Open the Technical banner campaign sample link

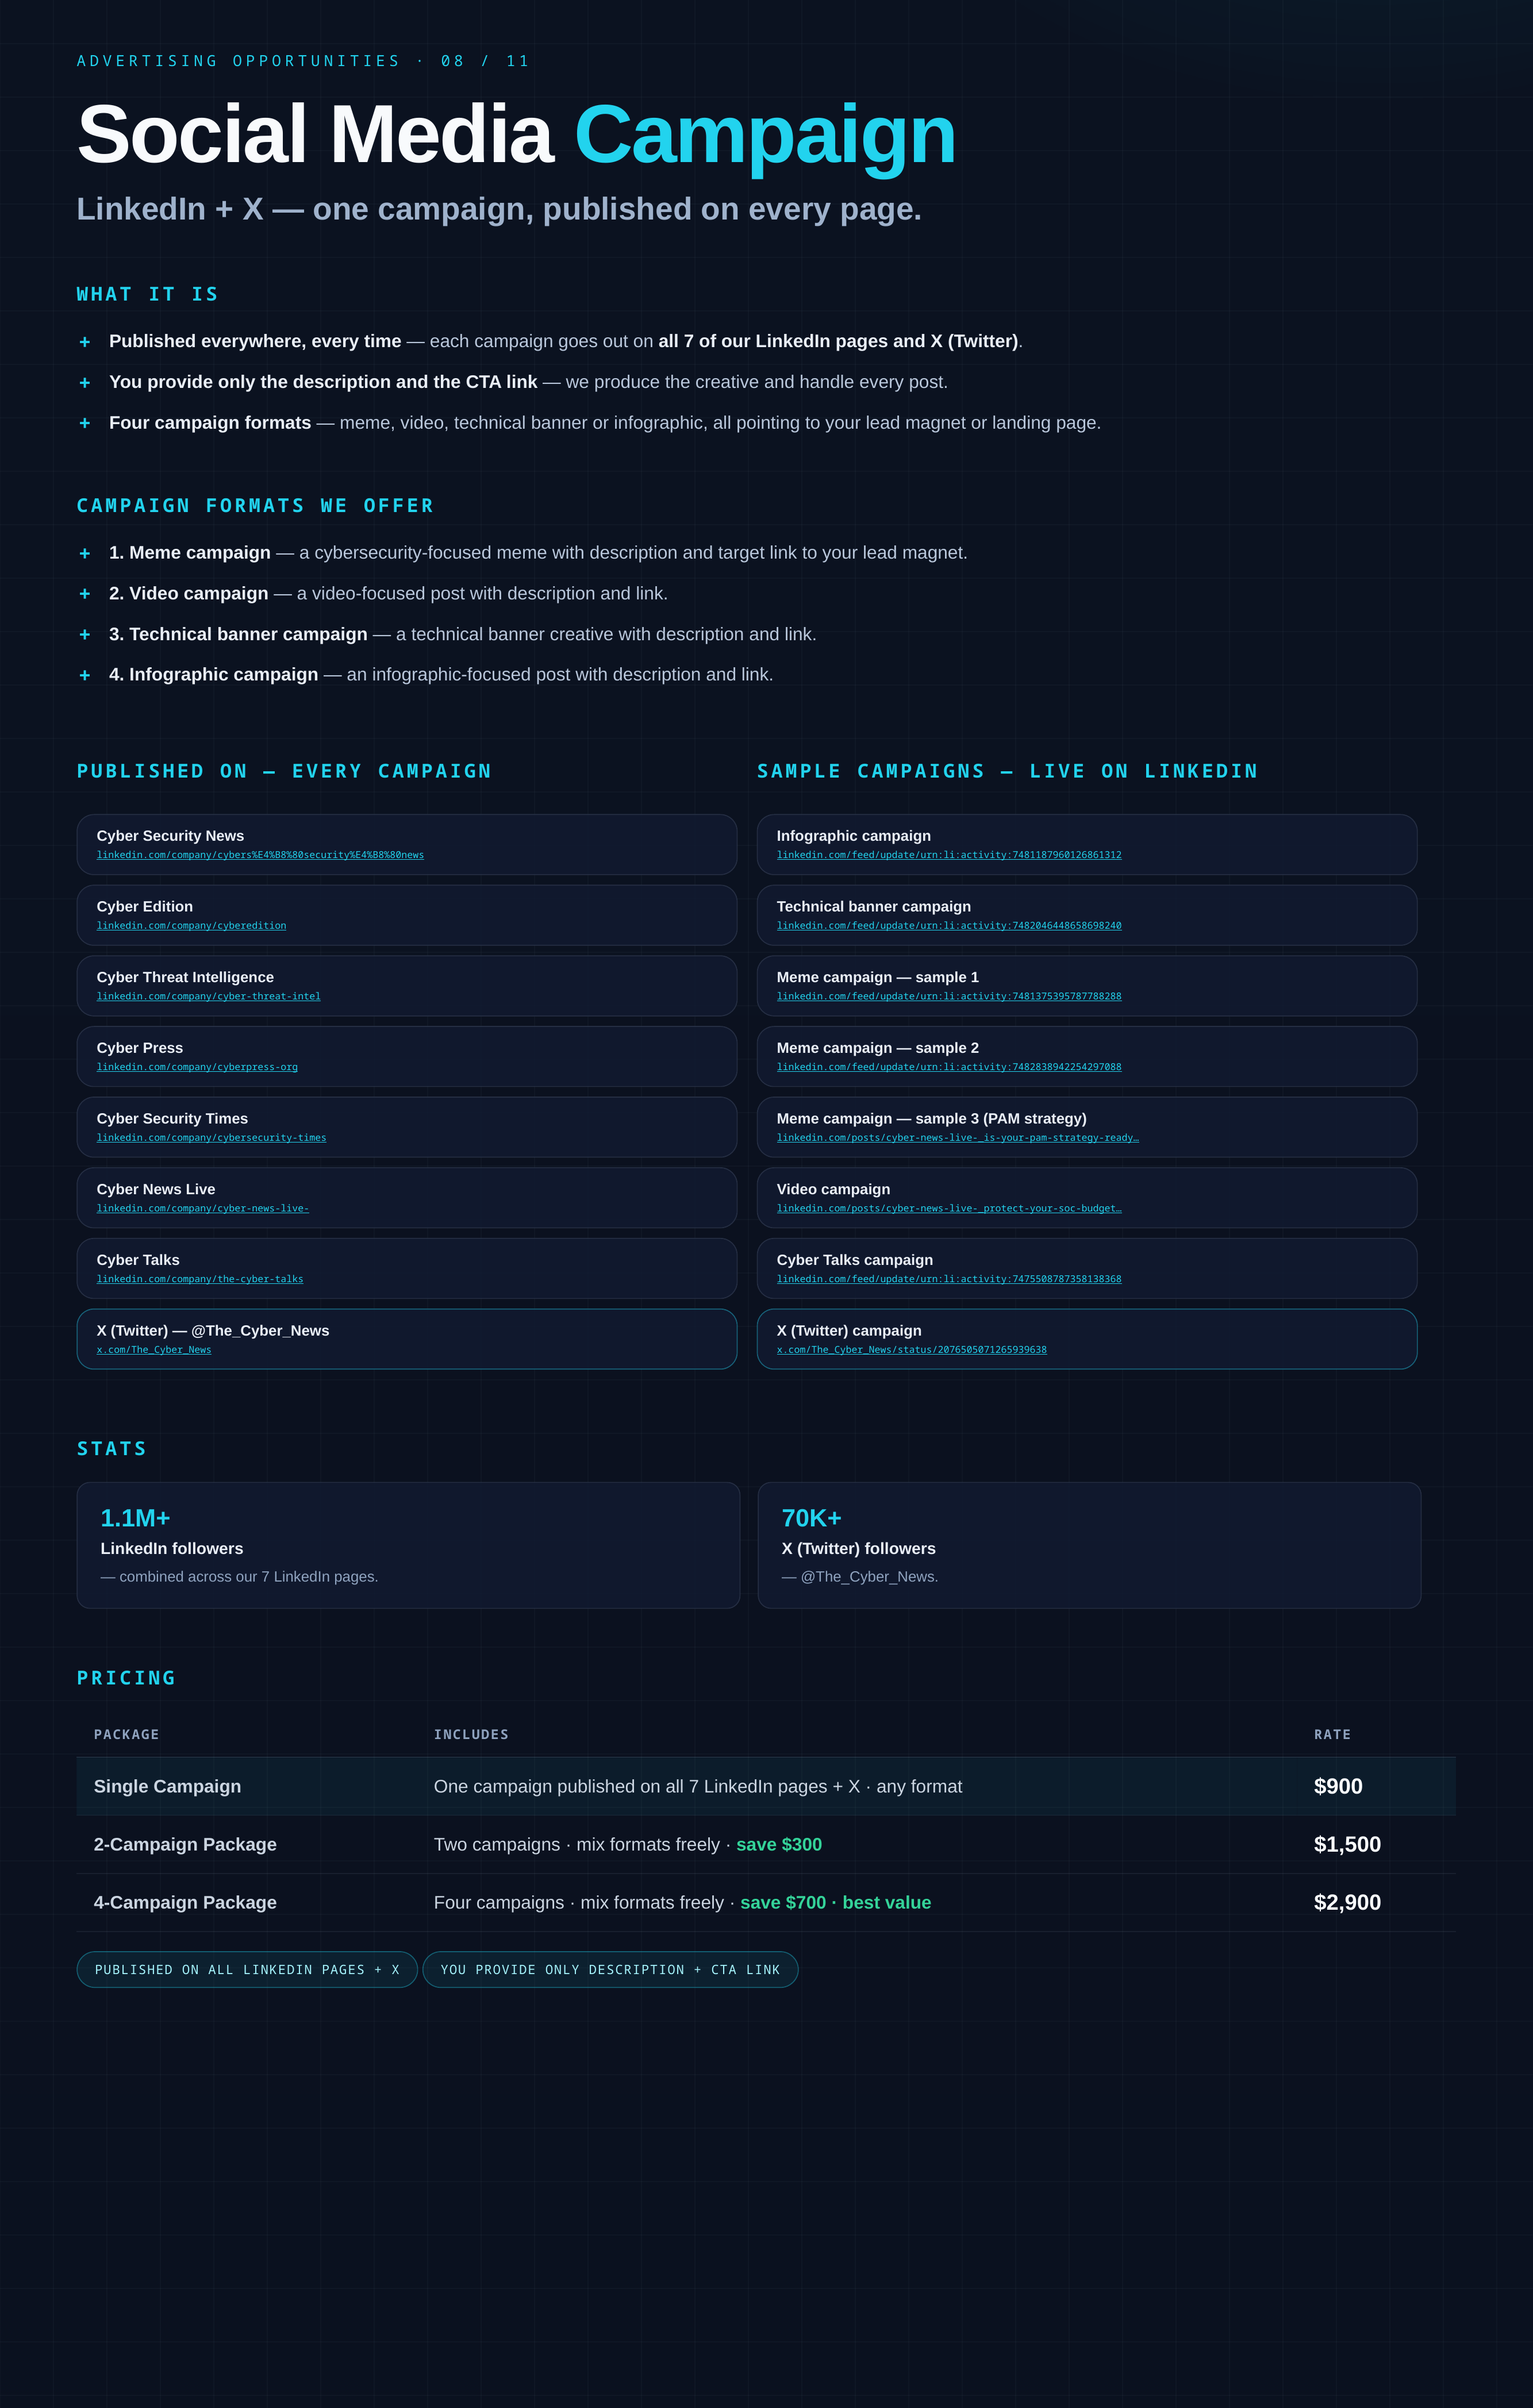click(x=949, y=926)
